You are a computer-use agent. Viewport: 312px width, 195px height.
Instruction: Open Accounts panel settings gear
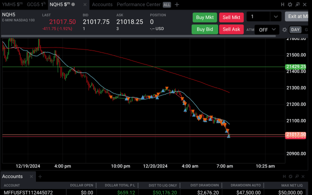click(x=291, y=176)
